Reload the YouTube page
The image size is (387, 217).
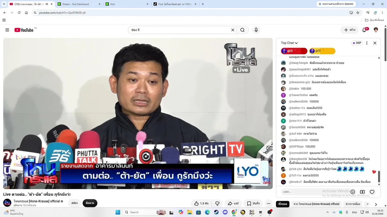coord(19,13)
